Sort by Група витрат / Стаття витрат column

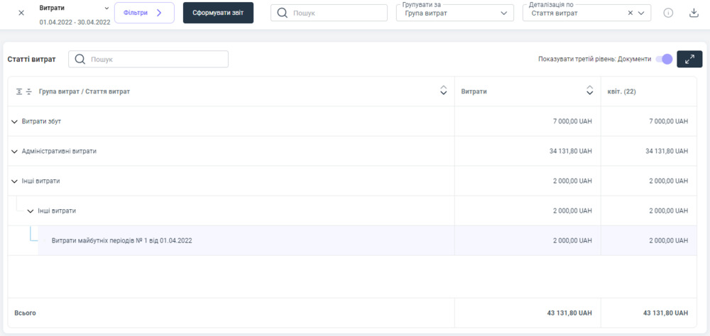[443, 91]
